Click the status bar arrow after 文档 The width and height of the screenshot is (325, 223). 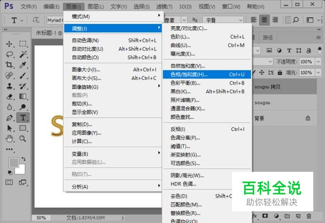click(123, 218)
